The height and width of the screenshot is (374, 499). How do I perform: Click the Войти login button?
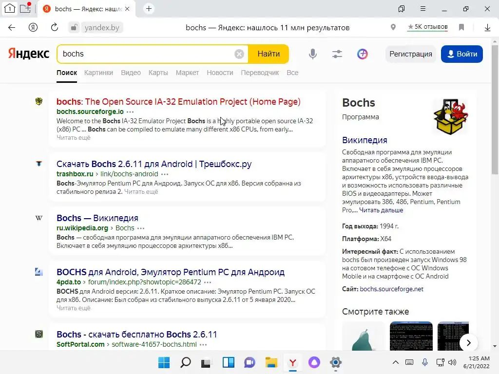[462, 54]
